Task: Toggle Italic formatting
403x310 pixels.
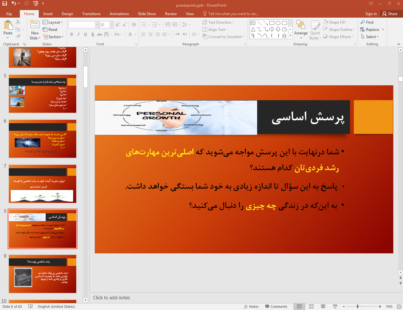Action: pyautogui.click(x=78, y=34)
